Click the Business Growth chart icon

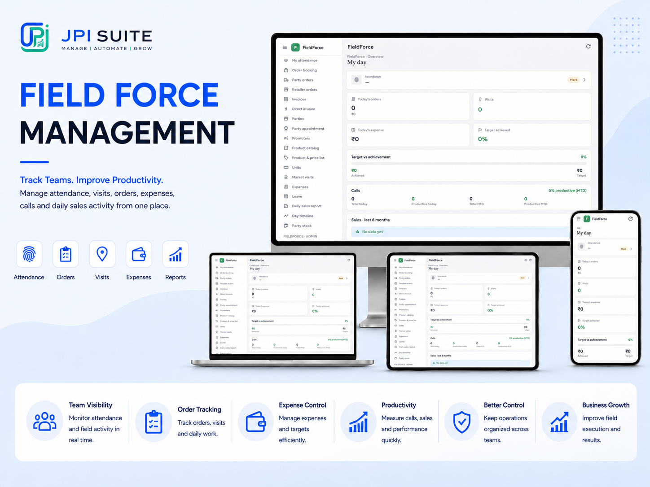pos(559,422)
